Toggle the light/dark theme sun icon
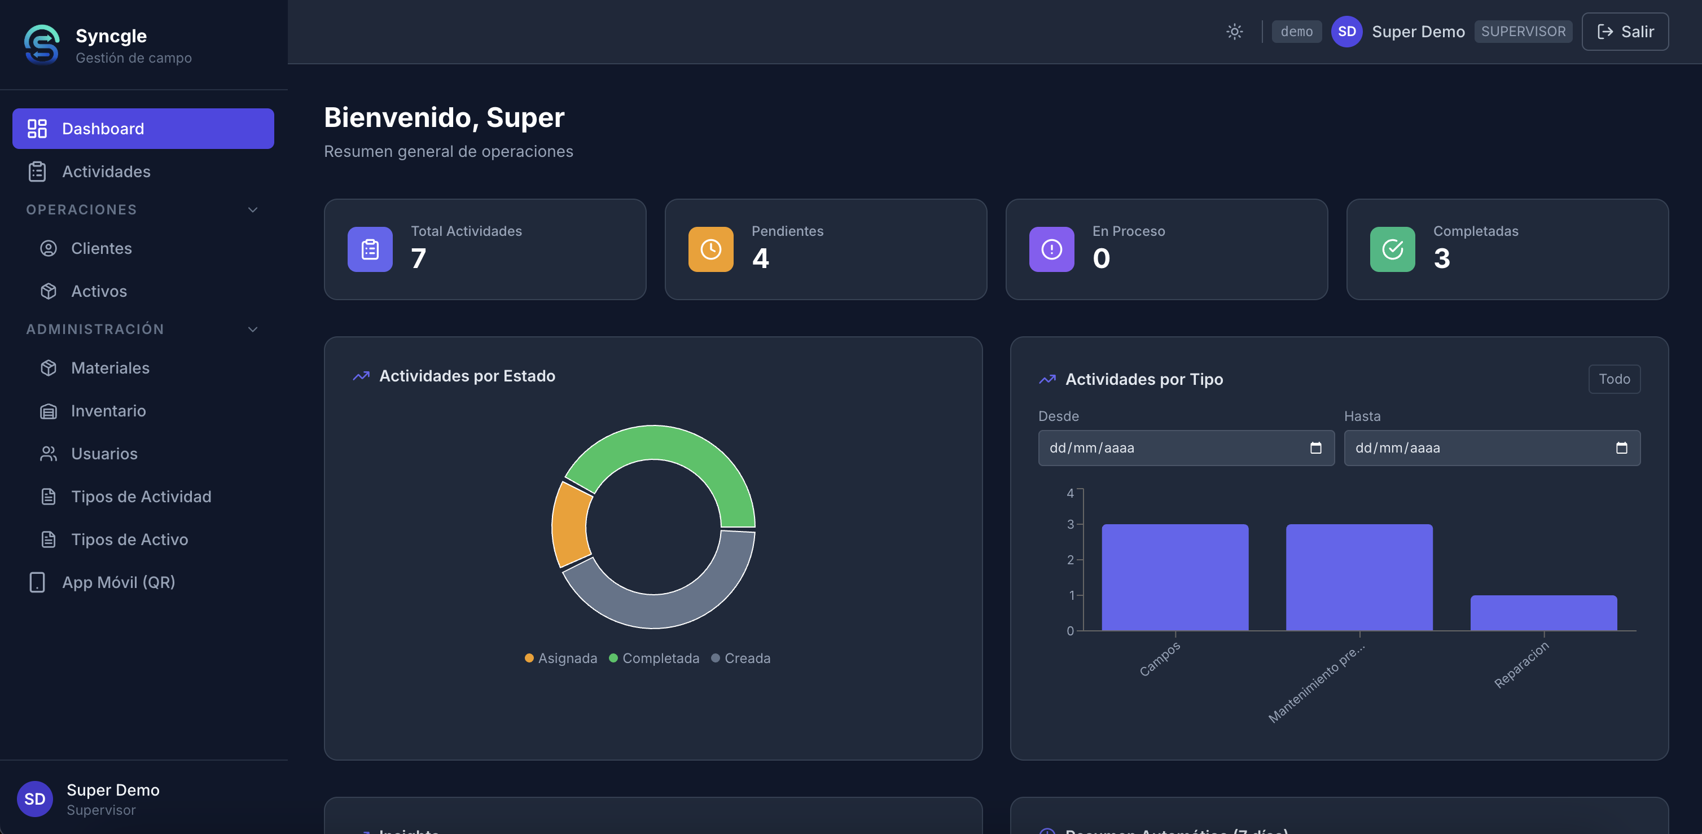This screenshot has height=834, width=1702. coord(1234,32)
